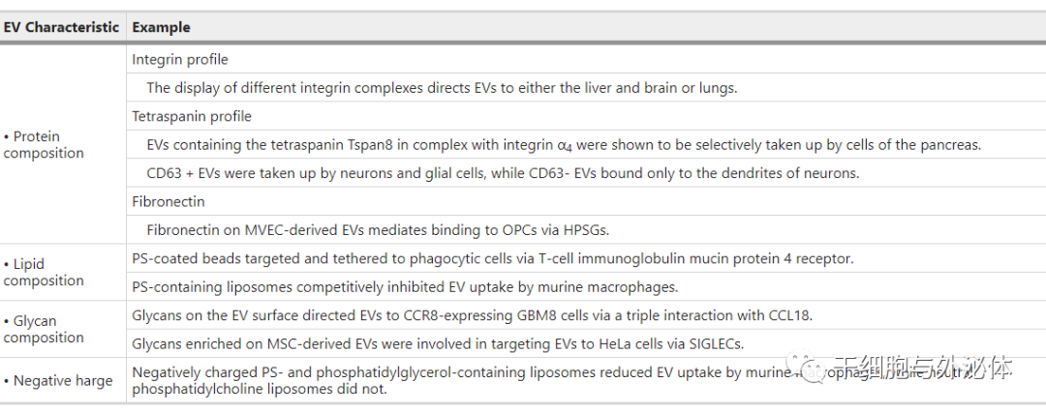
Task: Click the CCR8-expressing GBM8 cells row
Action: tap(586, 315)
